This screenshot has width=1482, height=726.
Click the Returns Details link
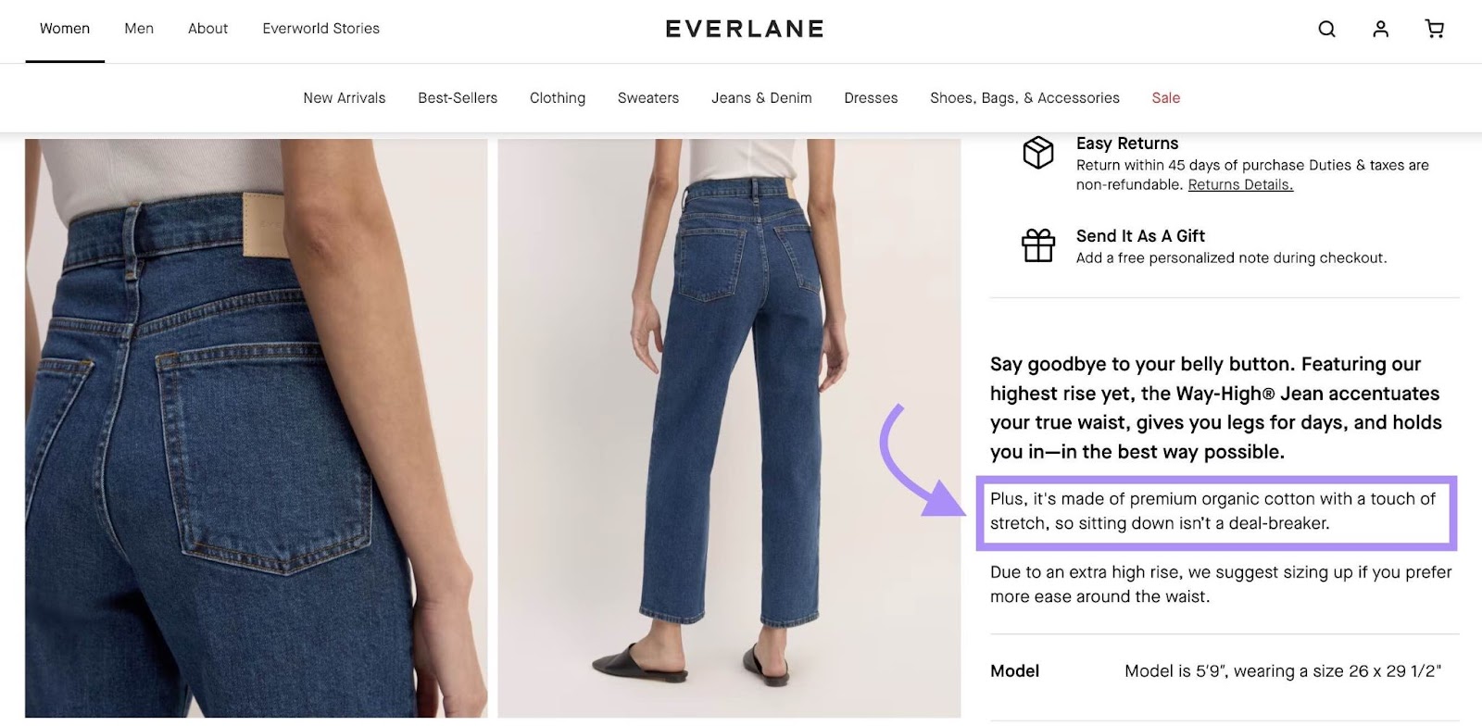coord(1239,184)
